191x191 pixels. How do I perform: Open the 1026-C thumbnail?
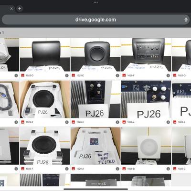coord(181,146)
